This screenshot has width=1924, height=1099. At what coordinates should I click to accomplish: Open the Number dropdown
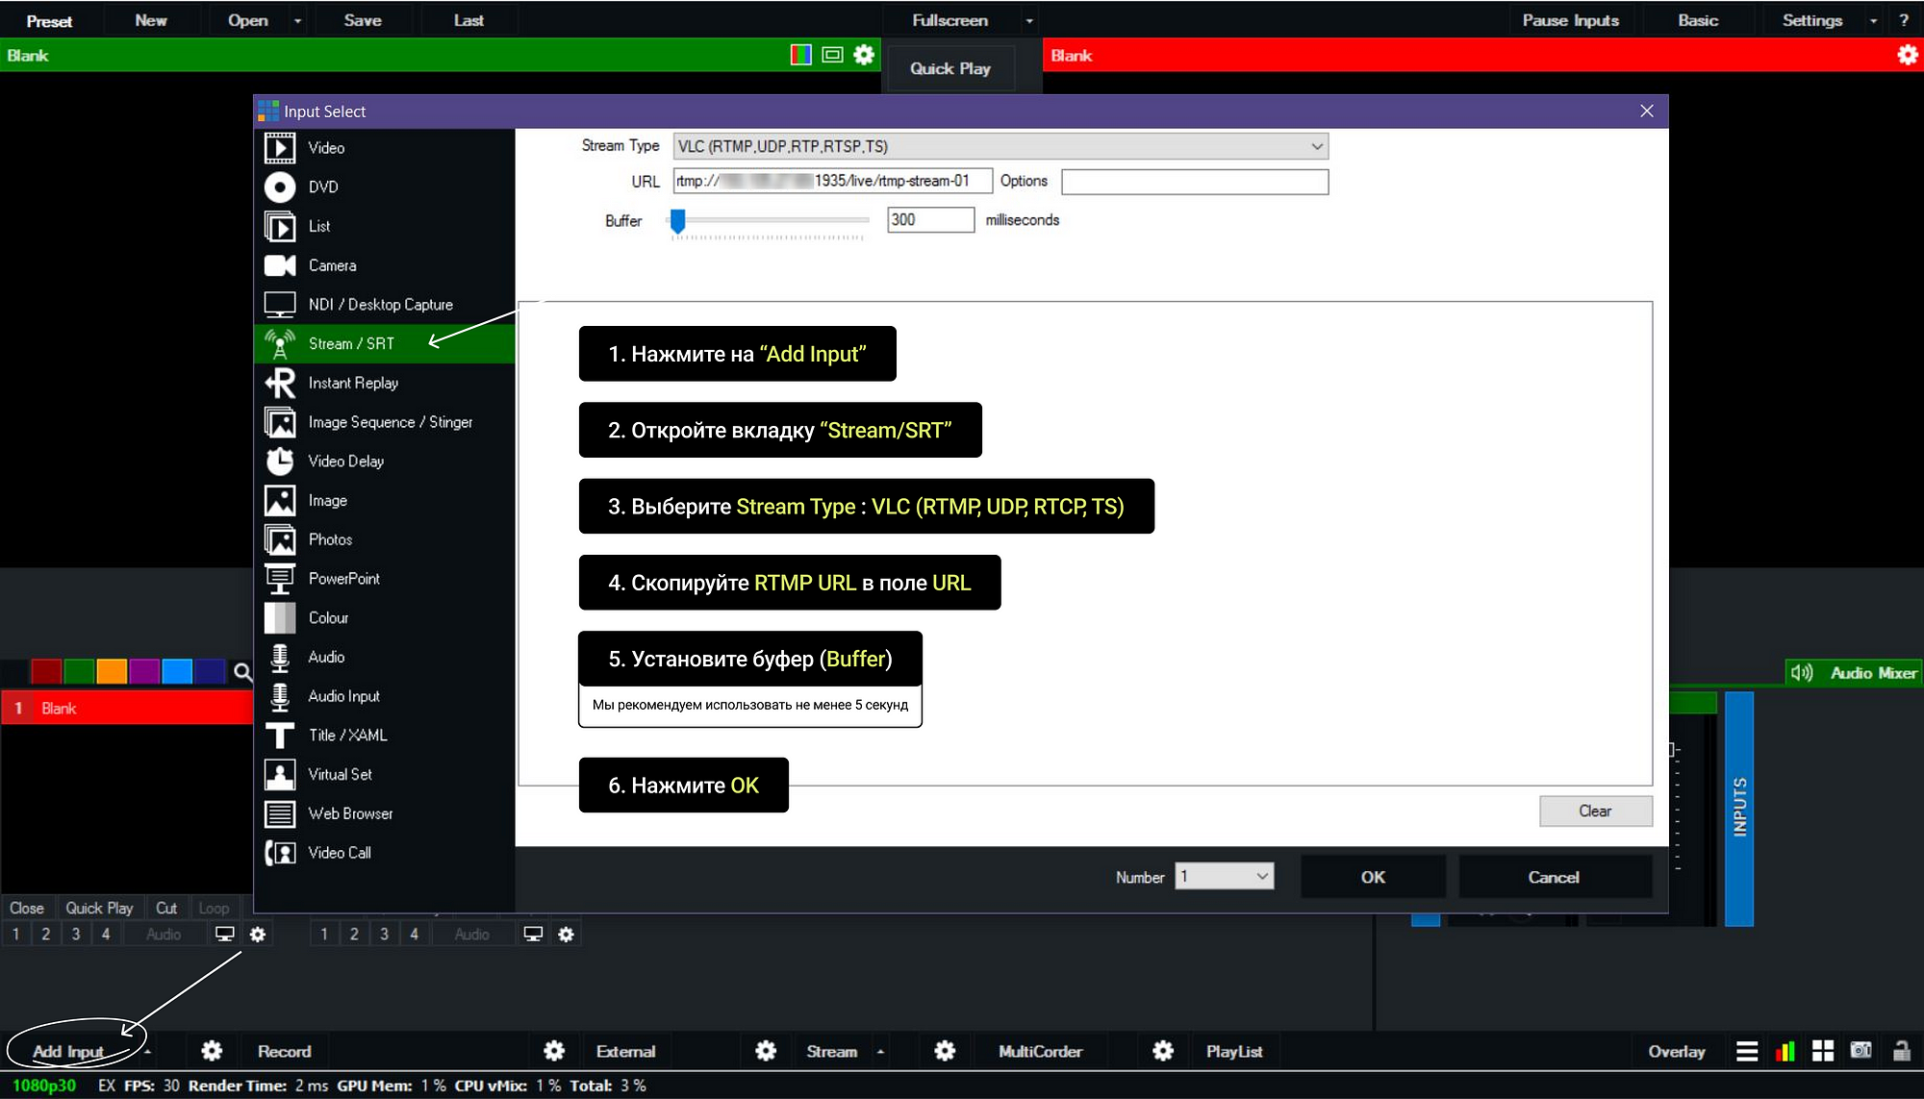[x=1225, y=877]
